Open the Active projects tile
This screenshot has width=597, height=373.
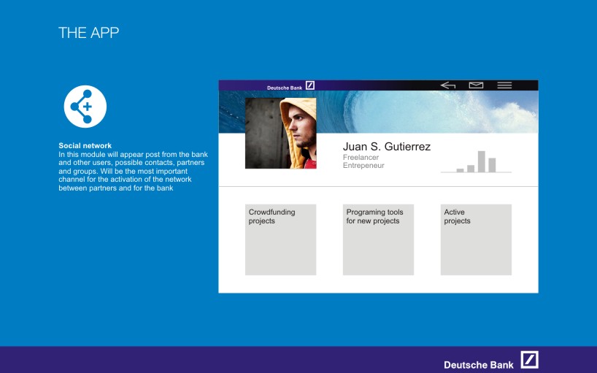(476, 239)
